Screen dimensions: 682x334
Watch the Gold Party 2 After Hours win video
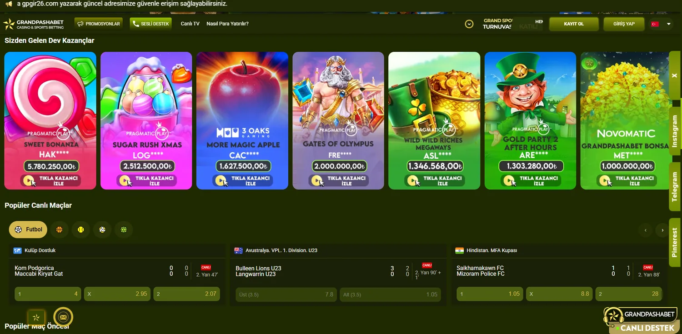tap(531, 180)
